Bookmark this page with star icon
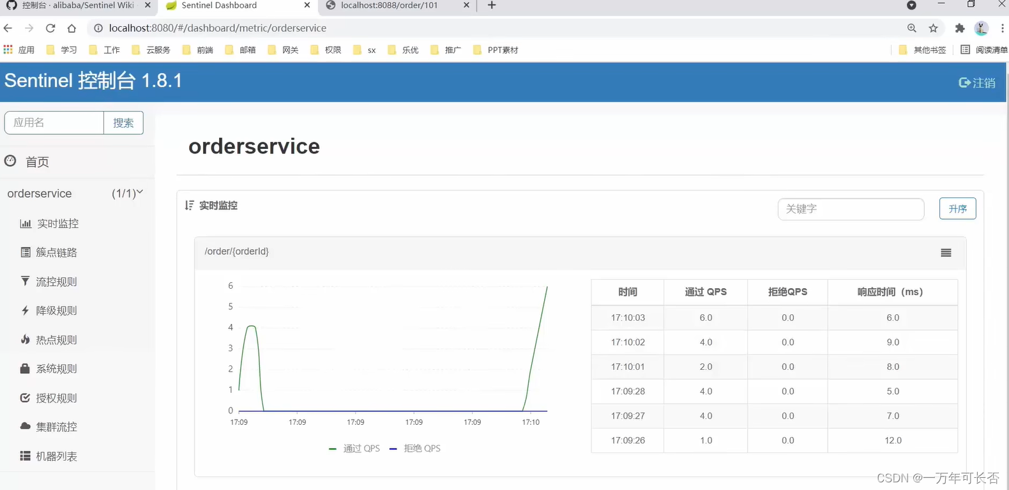Image resolution: width=1009 pixels, height=490 pixels. pos(934,28)
